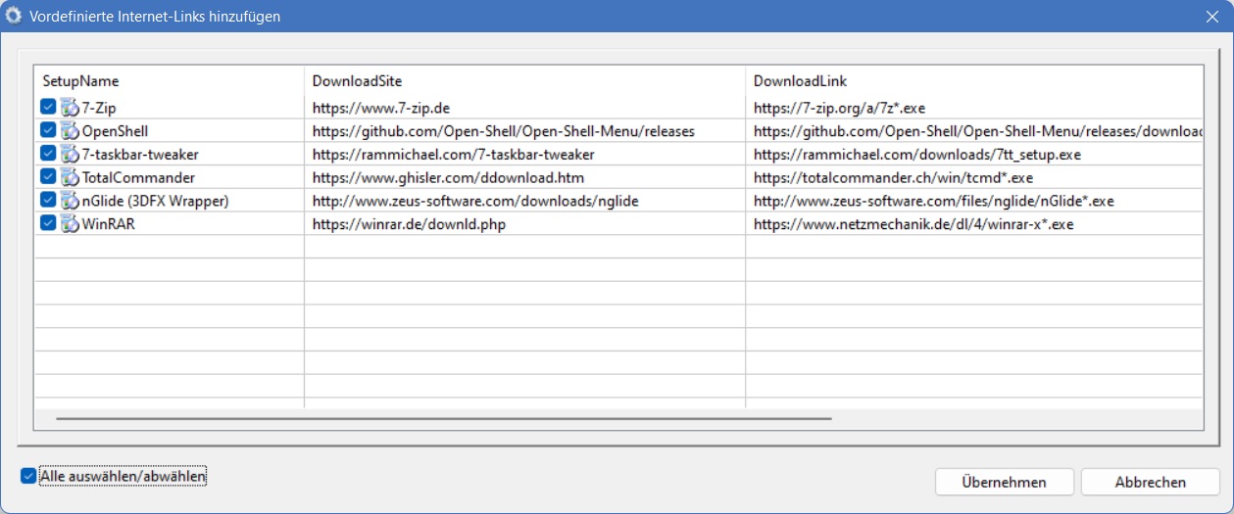Click the horizontal scrollbar of the list
This screenshot has height=514, width=1234.
444,418
